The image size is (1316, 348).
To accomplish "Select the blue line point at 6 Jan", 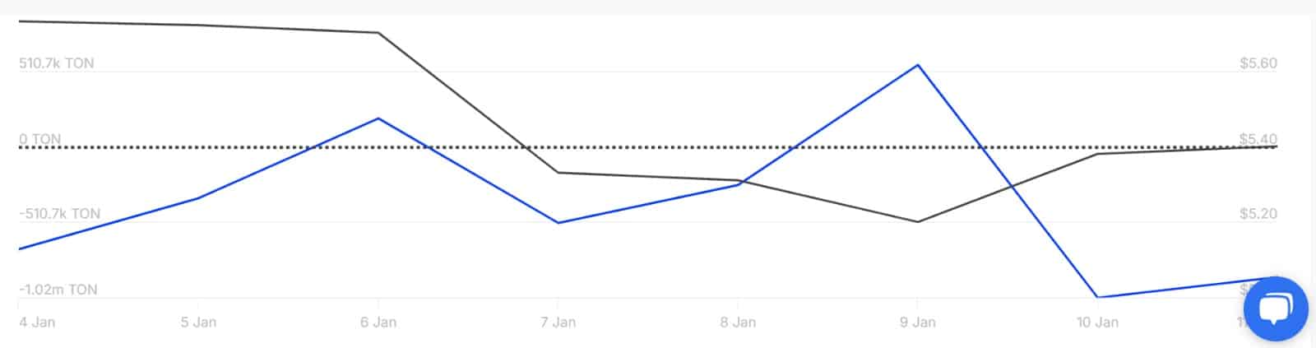I will tap(378, 118).
